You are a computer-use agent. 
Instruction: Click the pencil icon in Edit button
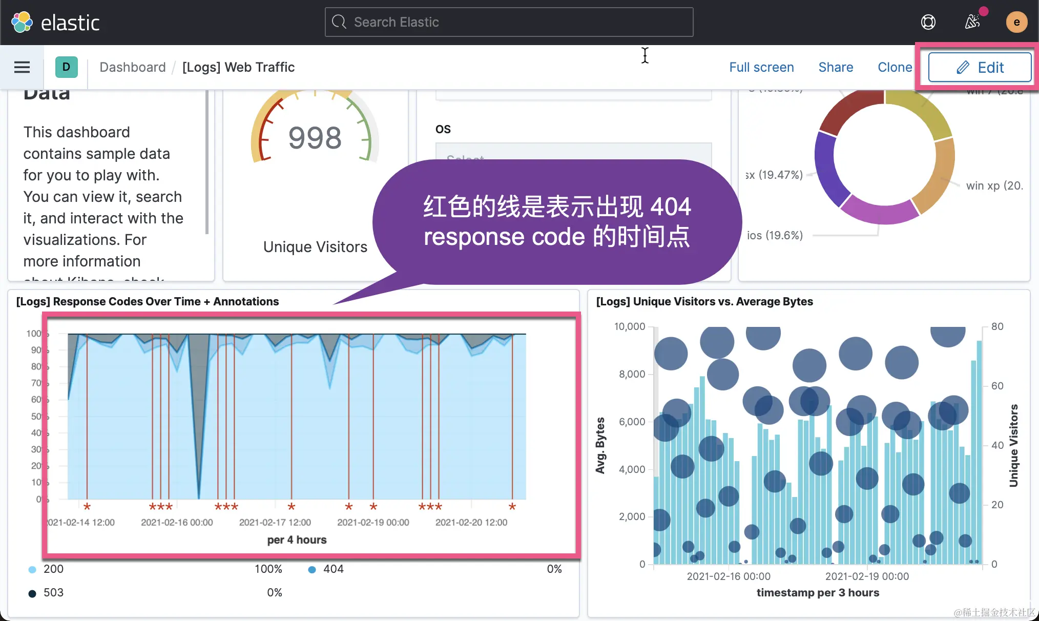(x=963, y=67)
